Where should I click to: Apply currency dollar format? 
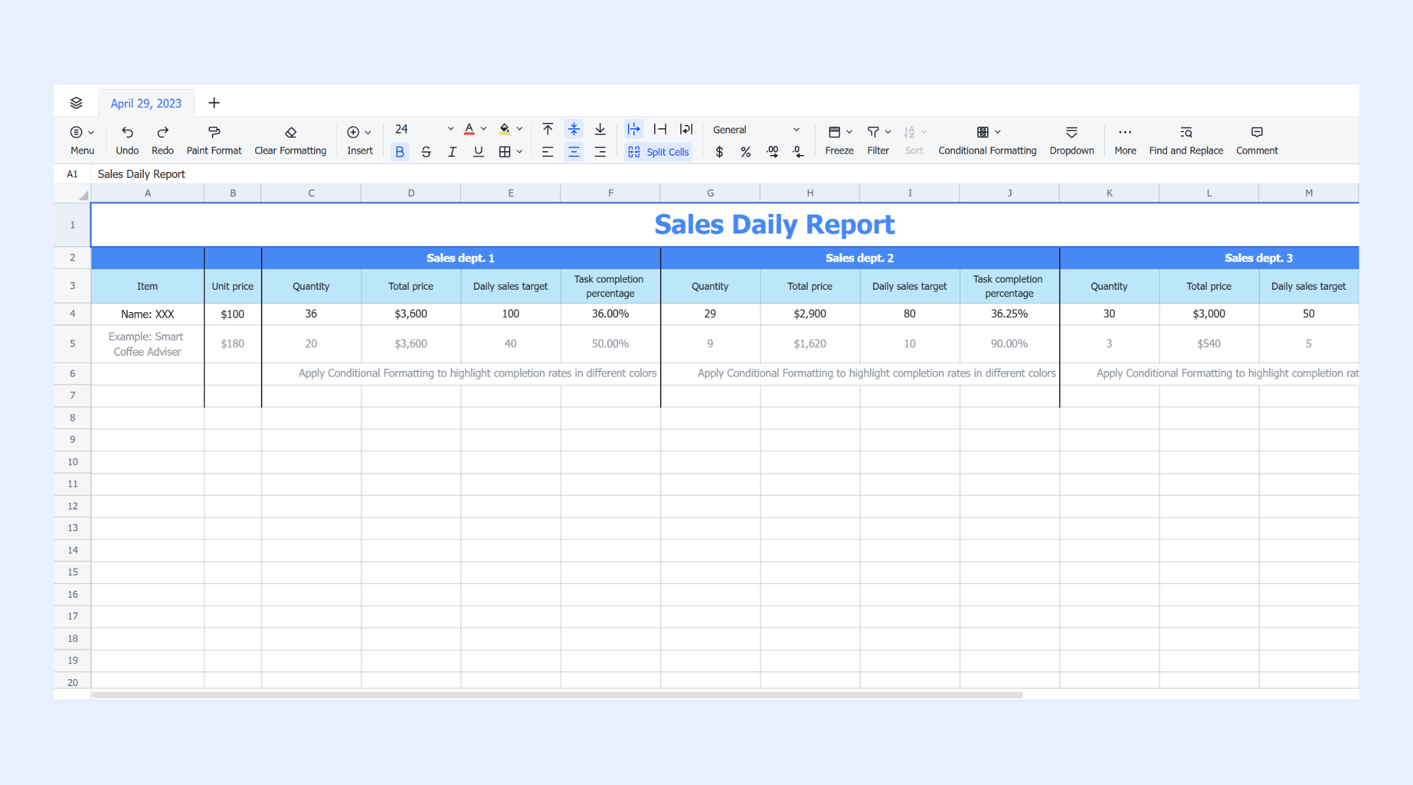tap(720, 152)
